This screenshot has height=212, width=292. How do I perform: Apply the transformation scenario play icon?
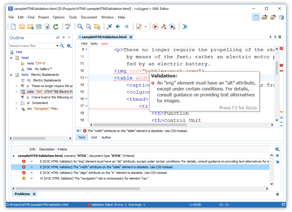155,27
